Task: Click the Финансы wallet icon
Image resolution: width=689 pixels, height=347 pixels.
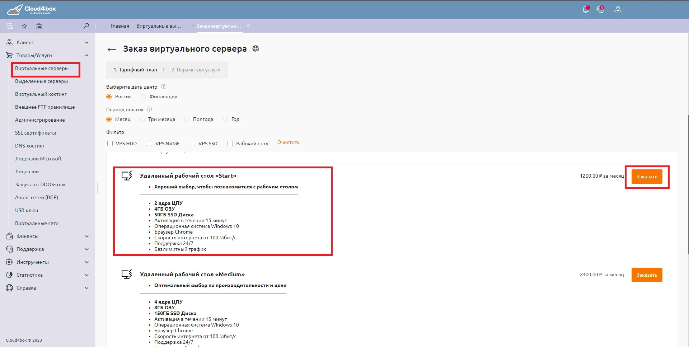Action: point(9,236)
